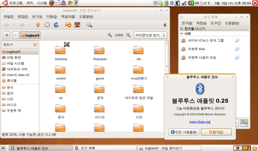Close the side pane with red X
The height and width of the screenshot is (151, 258).
(35, 45)
